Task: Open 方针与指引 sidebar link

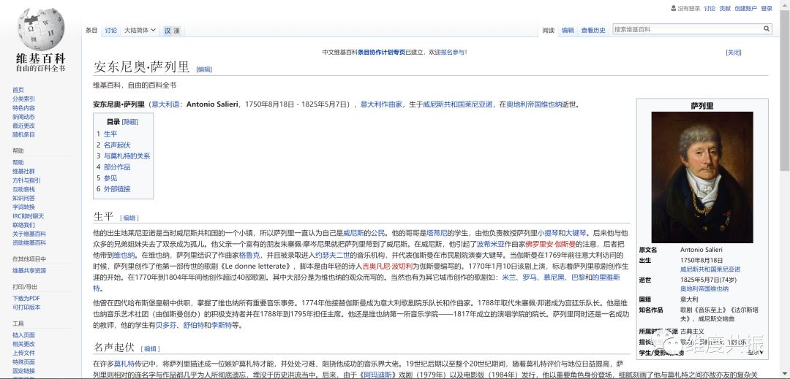Action: coord(27,180)
